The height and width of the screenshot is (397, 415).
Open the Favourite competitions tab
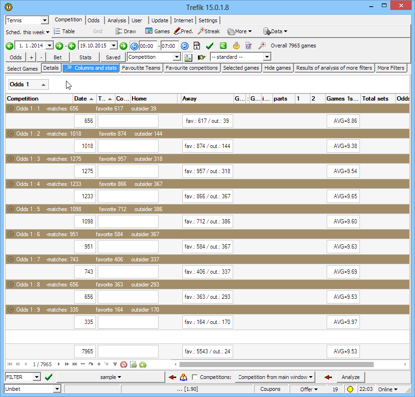click(192, 68)
